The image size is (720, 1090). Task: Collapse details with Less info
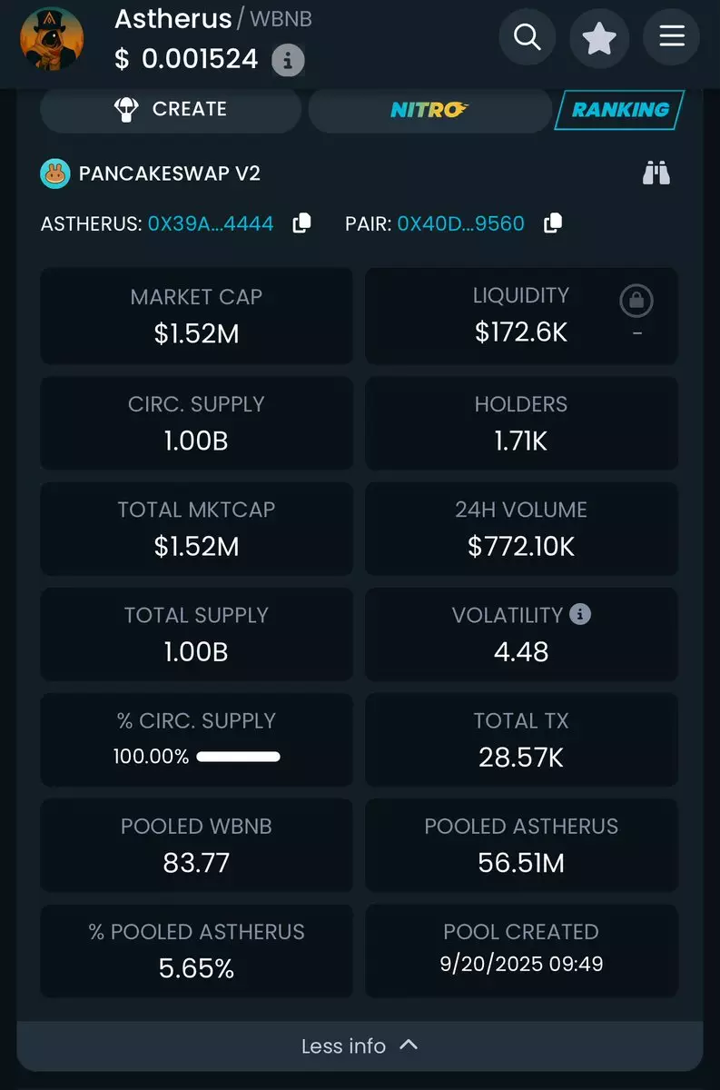344,1046
